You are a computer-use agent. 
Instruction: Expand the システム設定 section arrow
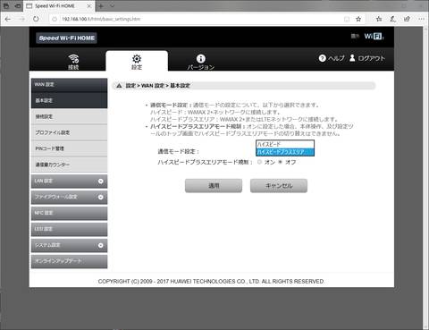[101, 245]
